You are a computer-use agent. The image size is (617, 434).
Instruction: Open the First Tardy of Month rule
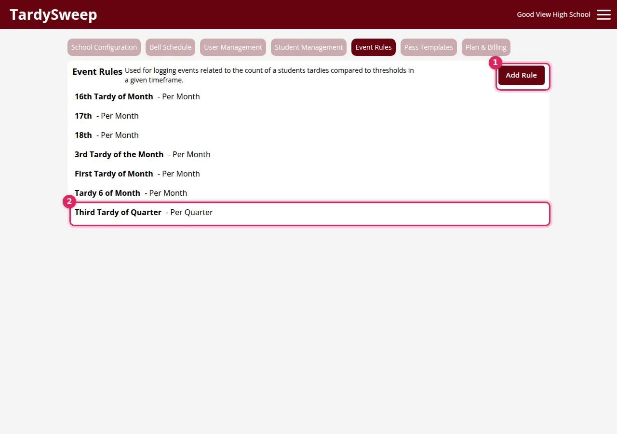click(308, 174)
